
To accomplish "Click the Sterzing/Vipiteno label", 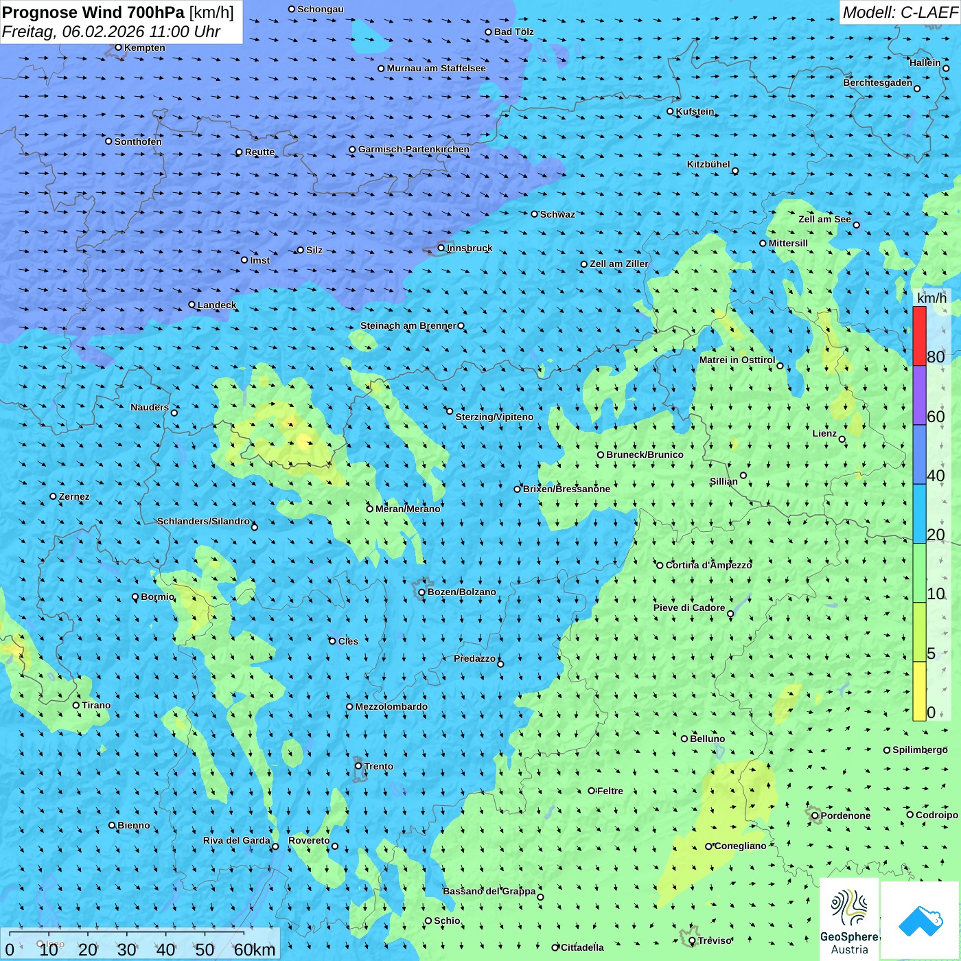I will [494, 417].
